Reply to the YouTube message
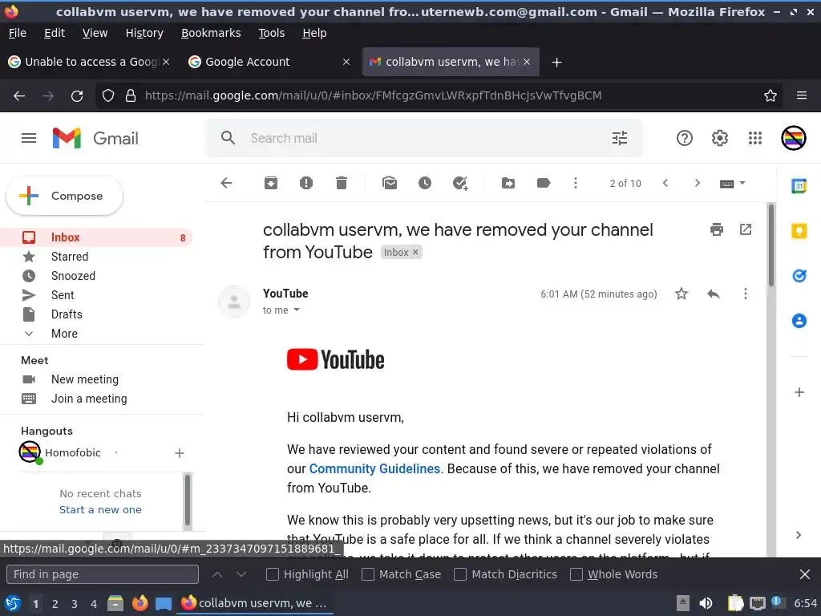The height and width of the screenshot is (616, 821). coord(713,294)
